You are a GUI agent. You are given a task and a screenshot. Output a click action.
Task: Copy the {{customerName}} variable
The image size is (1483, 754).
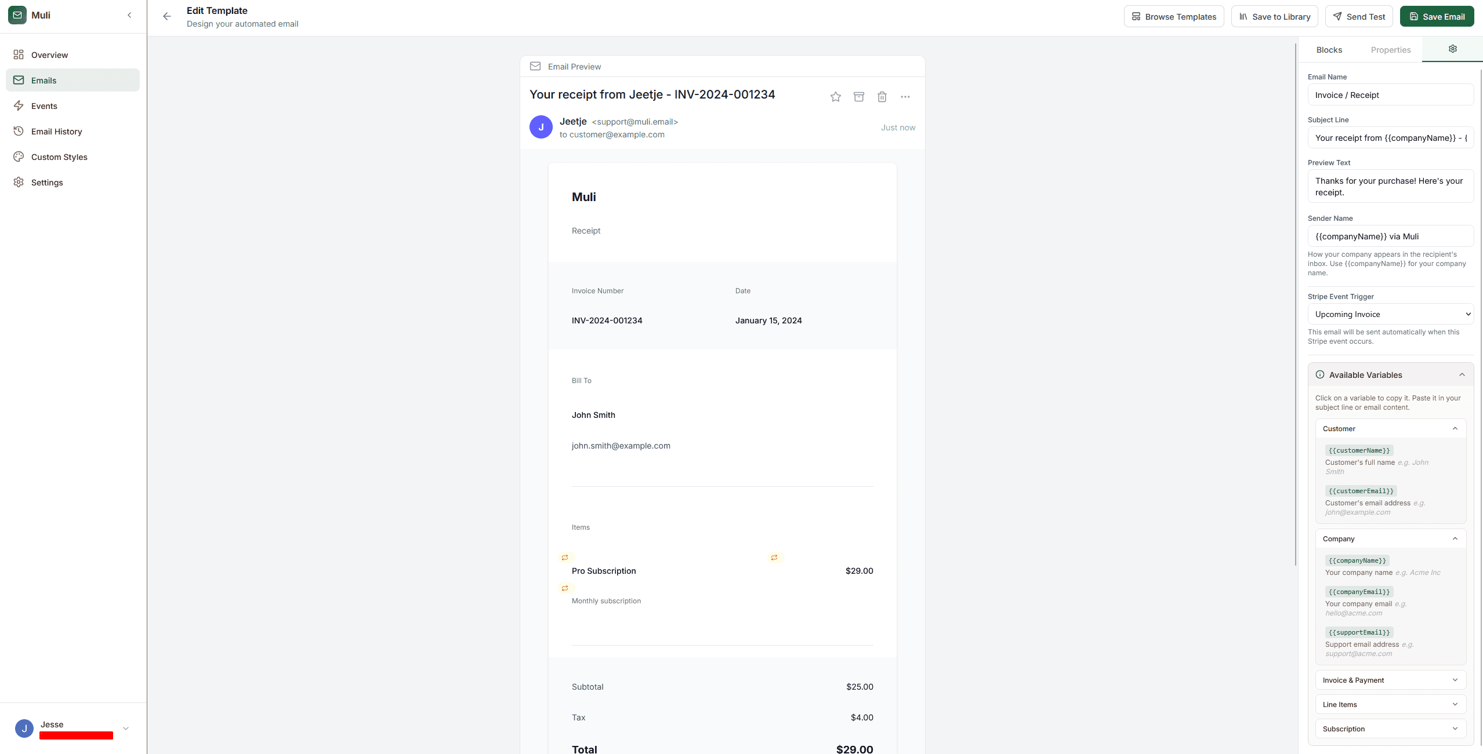click(1359, 450)
